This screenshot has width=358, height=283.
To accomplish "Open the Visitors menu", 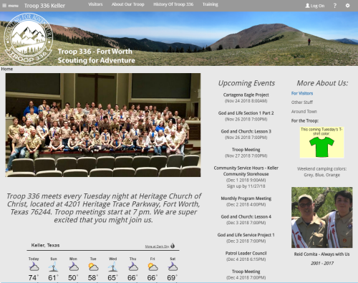I will (95, 4).
